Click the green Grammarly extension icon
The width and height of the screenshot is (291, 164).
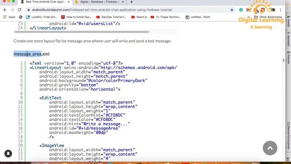[x=241, y=10]
